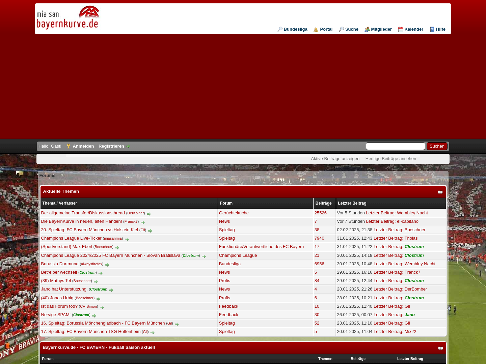Click the Anmelden login link

[83, 146]
